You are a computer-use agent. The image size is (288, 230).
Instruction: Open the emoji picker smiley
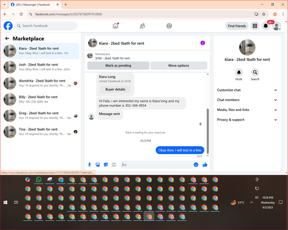pos(196,164)
